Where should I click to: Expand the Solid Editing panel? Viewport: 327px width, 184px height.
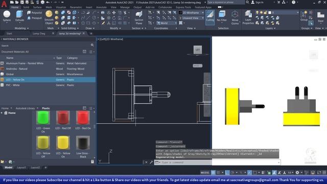[x=69, y=28]
